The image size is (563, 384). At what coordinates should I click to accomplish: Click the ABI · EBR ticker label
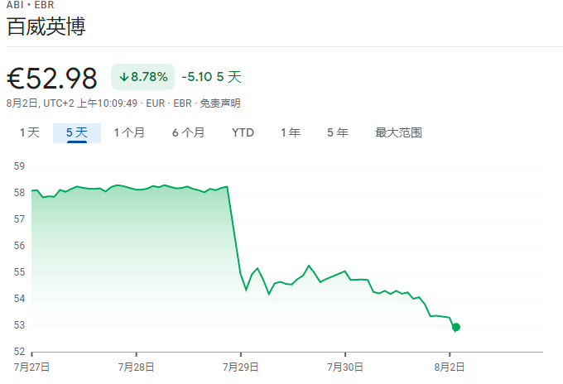pyautogui.click(x=30, y=5)
